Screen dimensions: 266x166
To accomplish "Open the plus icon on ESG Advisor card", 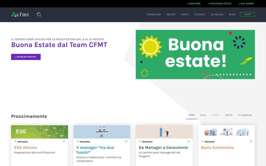I will click(x=64, y=141).
